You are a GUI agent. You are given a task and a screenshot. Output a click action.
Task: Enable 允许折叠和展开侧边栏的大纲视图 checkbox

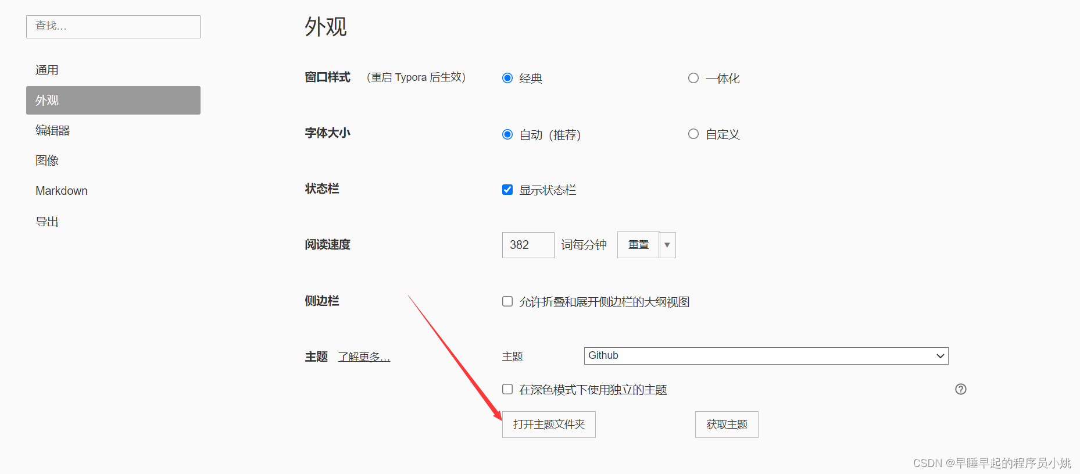(507, 301)
